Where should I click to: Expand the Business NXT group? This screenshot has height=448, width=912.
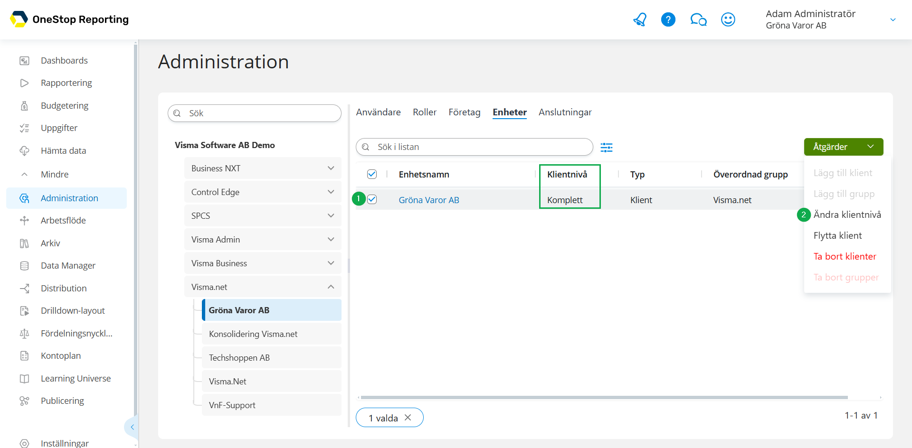pyautogui.click(x=331, y=168)
